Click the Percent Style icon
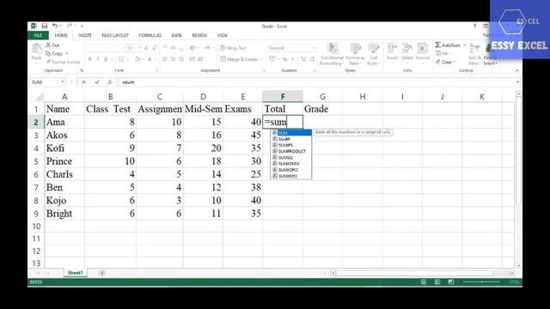This screenshot has width=550, height=309. click(284, 59)
